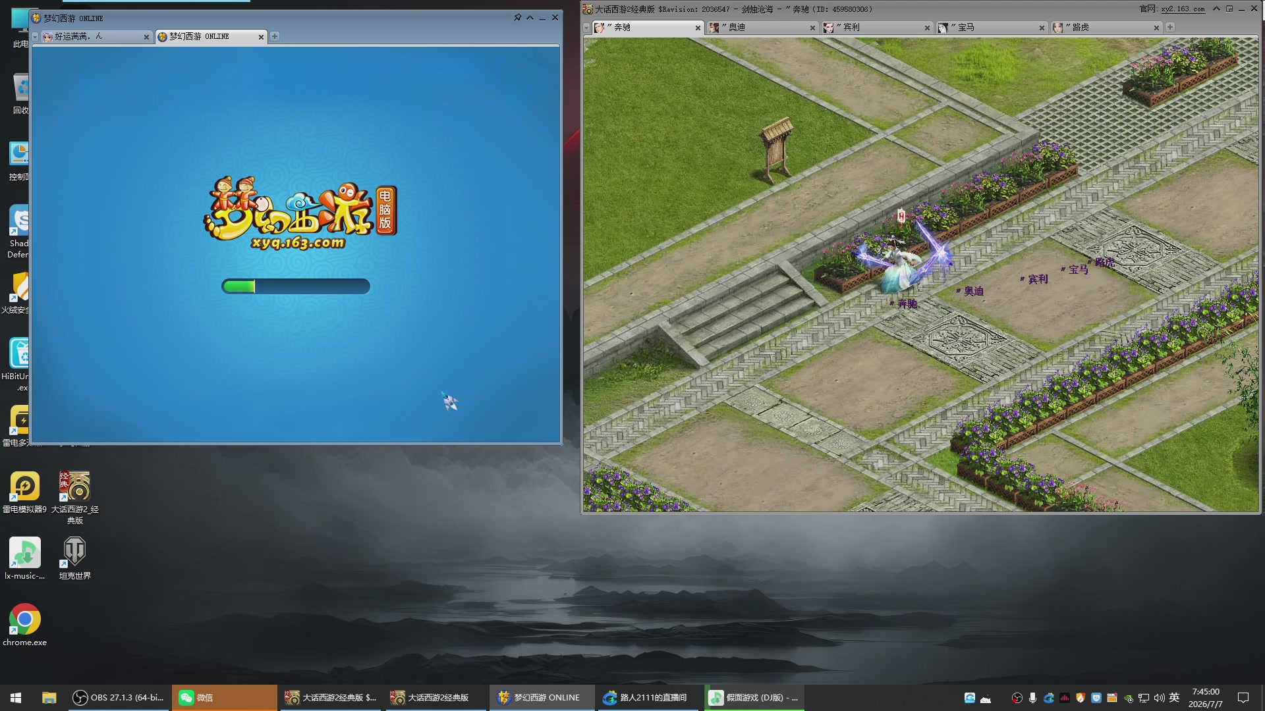Switch to 假面游戏 (DJ版) taskbar button

point(754,698)
